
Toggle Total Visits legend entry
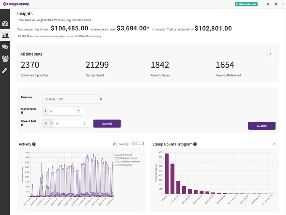click(x=123, y=165)
